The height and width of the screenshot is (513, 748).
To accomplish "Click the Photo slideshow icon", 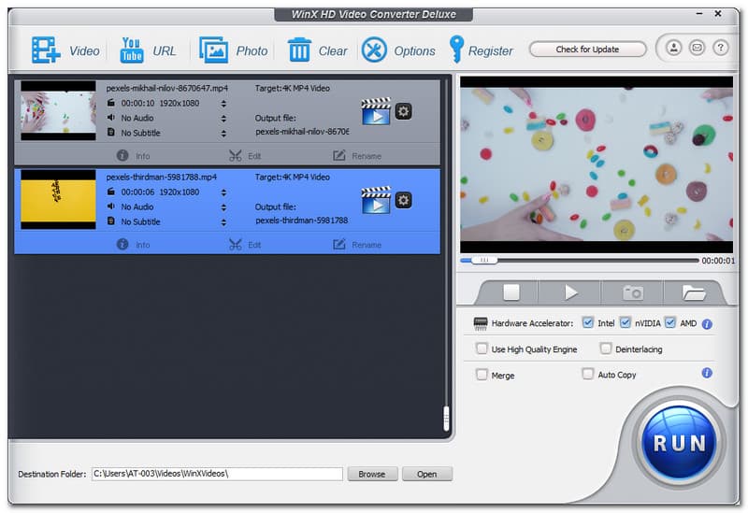I will [214, 50].
